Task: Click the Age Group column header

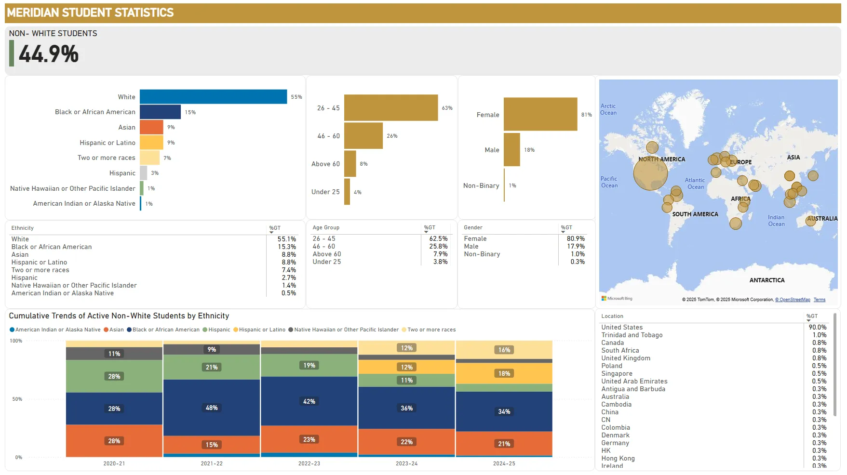Action: click(326, 228)
